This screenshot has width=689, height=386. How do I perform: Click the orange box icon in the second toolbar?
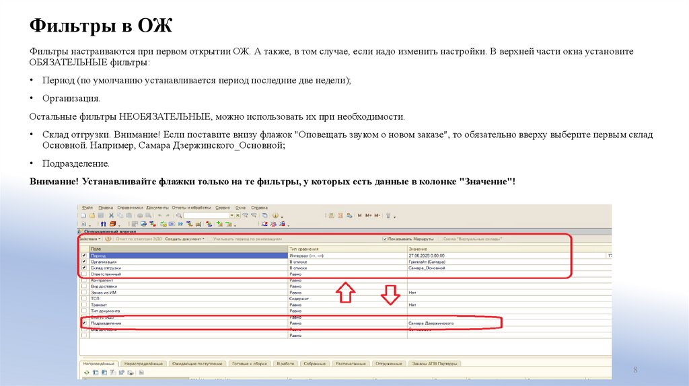click(x=112, y=224)
